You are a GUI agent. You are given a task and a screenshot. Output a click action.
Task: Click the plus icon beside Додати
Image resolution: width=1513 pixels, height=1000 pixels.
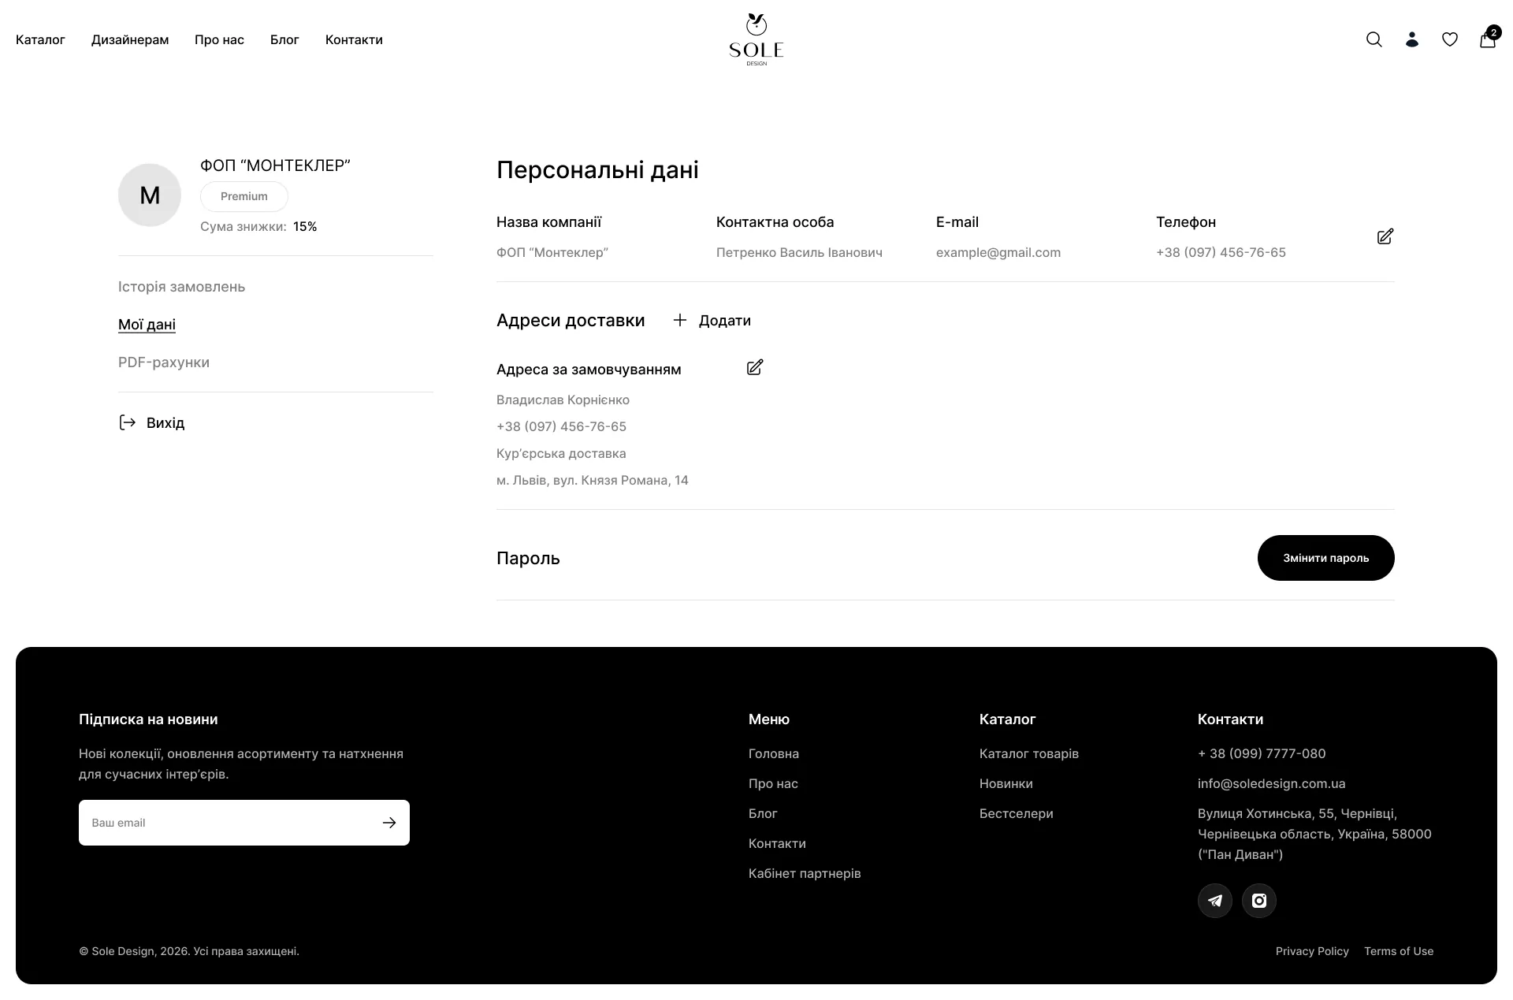[680, 320]
